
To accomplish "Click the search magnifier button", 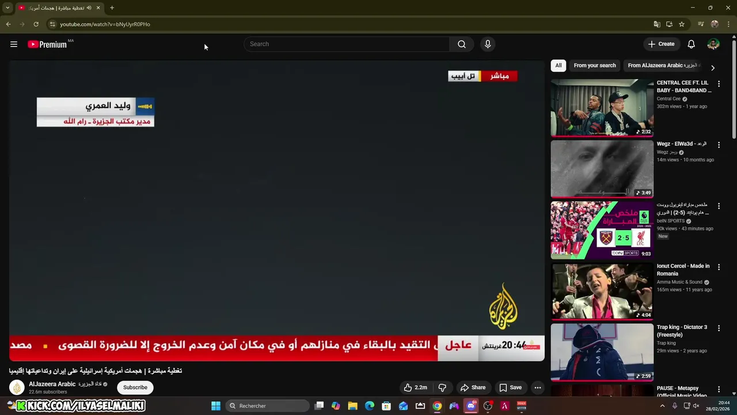I will click(462, 44).
